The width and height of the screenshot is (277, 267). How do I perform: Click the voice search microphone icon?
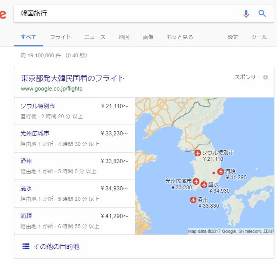point(246,13)
